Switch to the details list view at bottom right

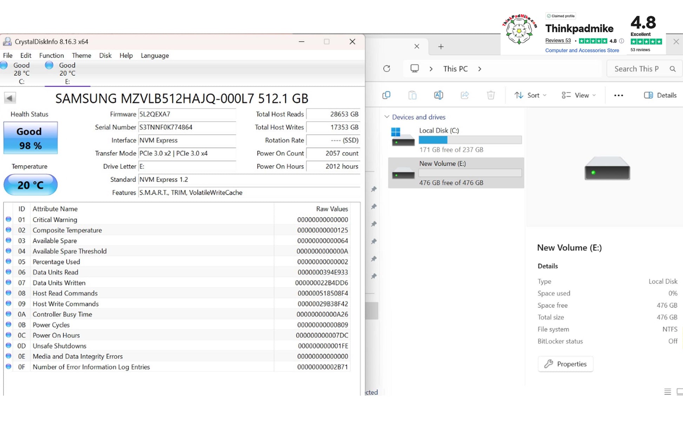click(668, 392)
